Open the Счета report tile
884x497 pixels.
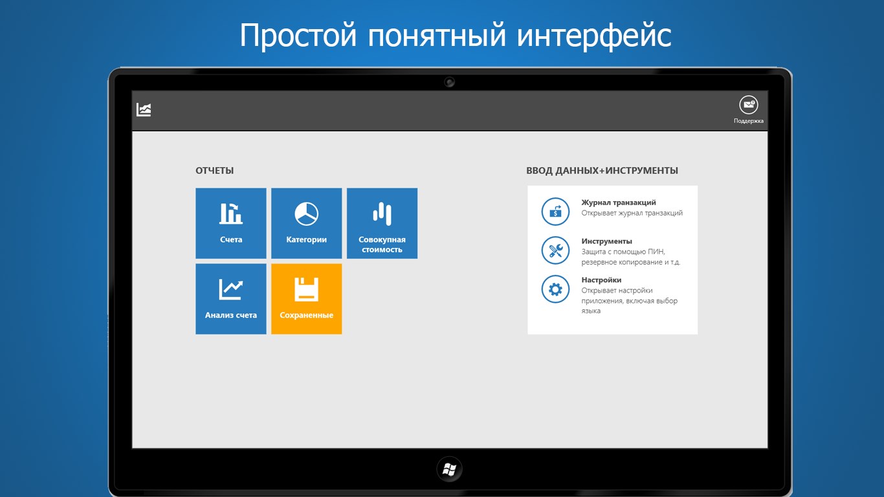(231, 223)
